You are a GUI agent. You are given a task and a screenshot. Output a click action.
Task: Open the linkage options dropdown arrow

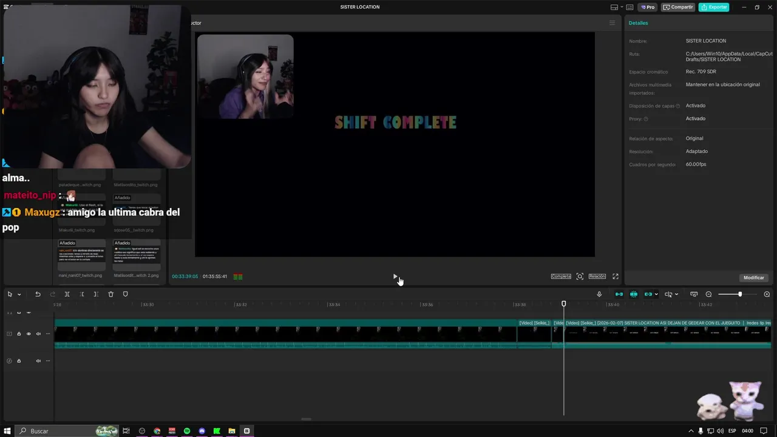point(656,294)
